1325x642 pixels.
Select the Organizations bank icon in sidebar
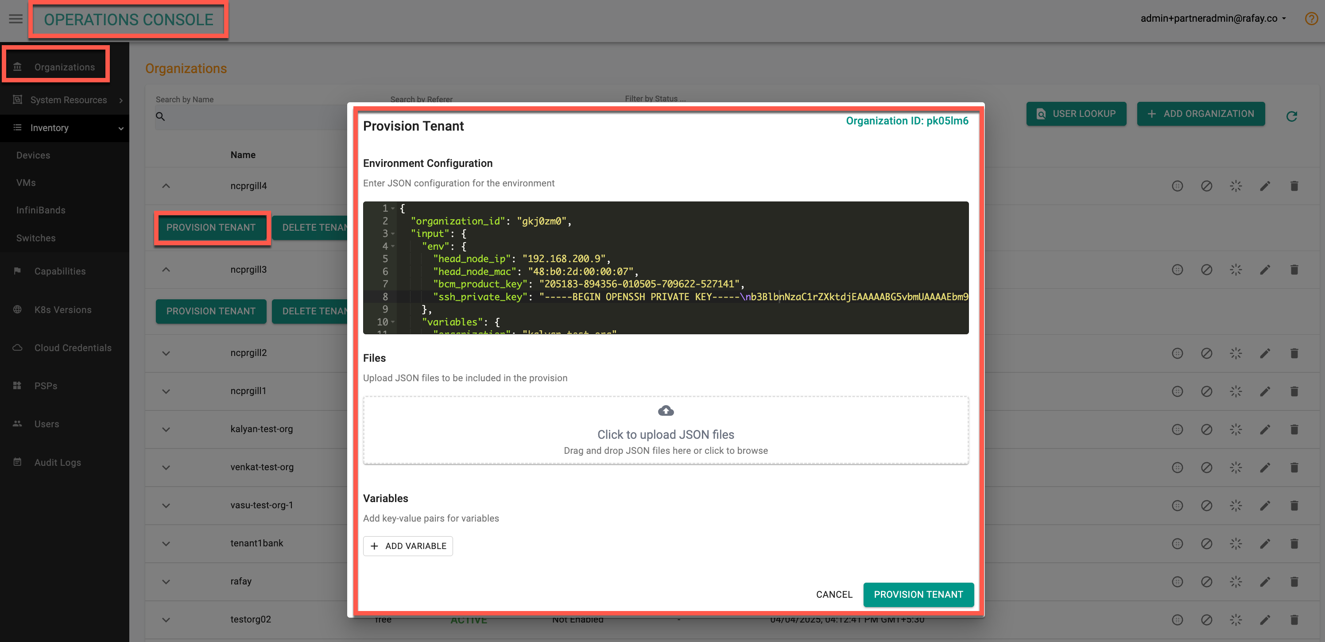[17, 66]
